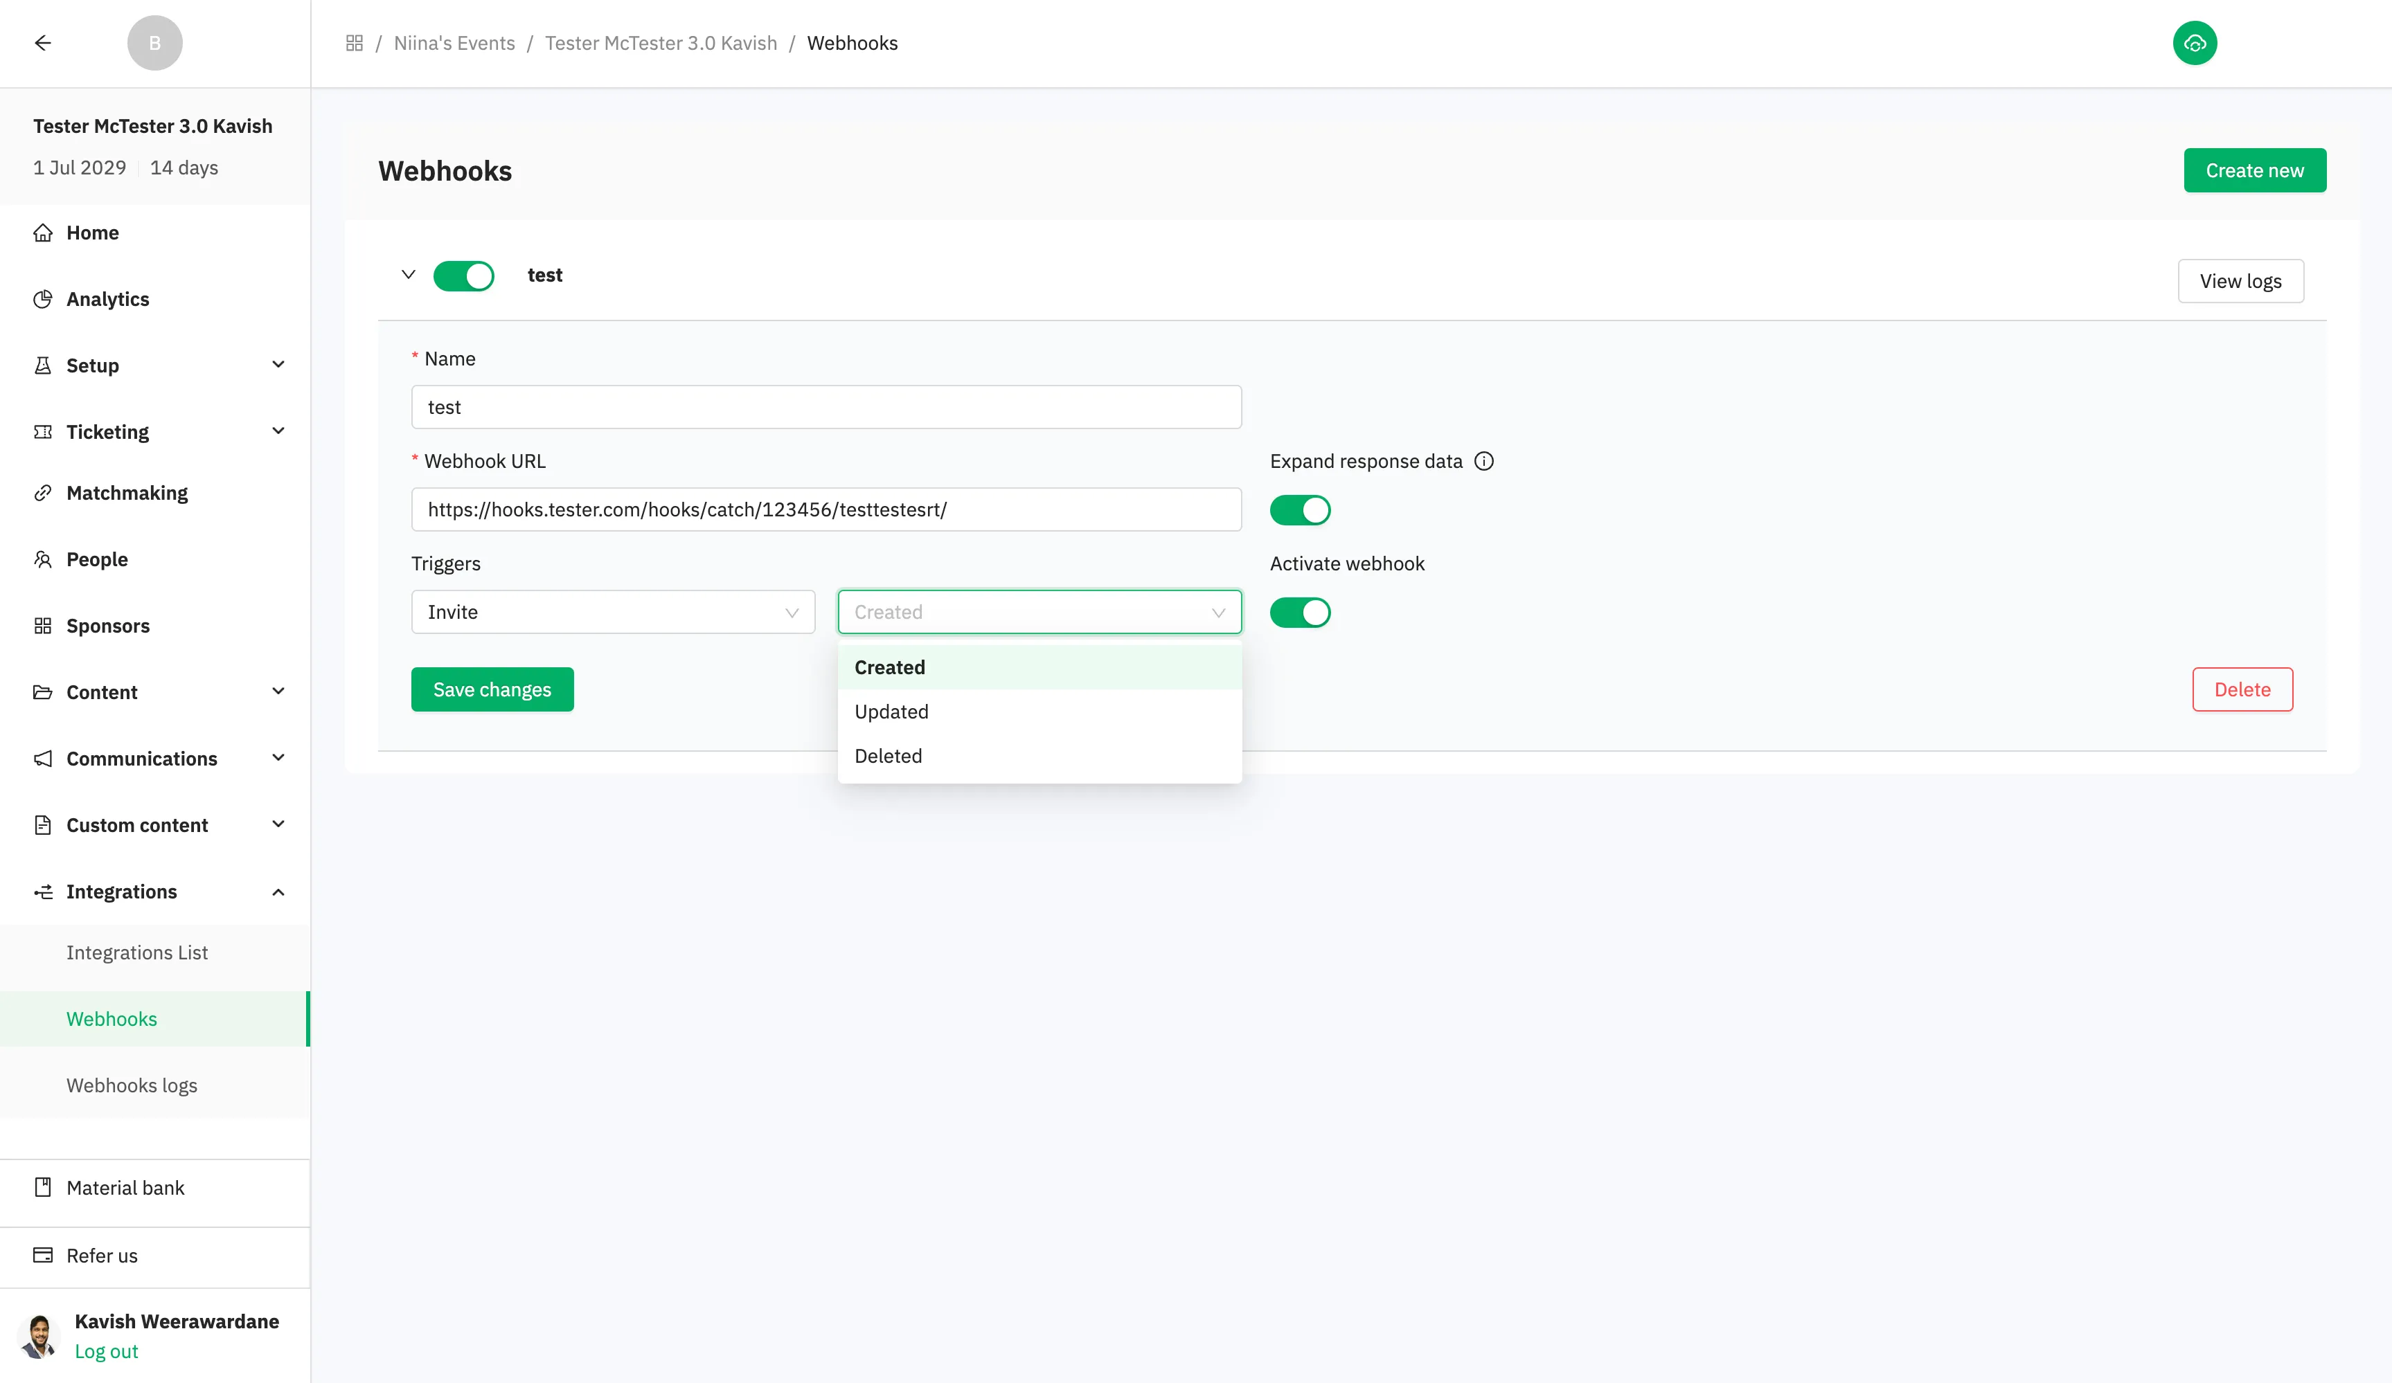Click the Content folder icon

(43, 692)
